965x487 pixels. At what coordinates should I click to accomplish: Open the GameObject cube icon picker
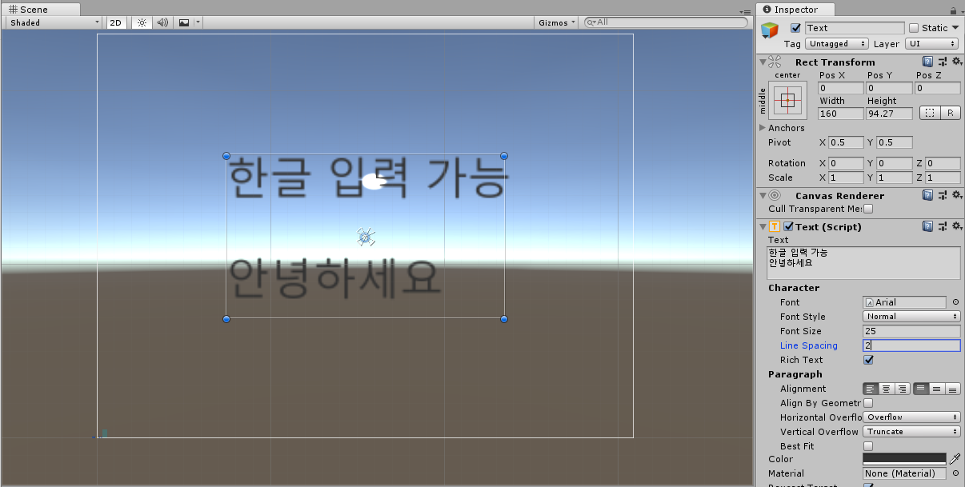pos(770,30)
